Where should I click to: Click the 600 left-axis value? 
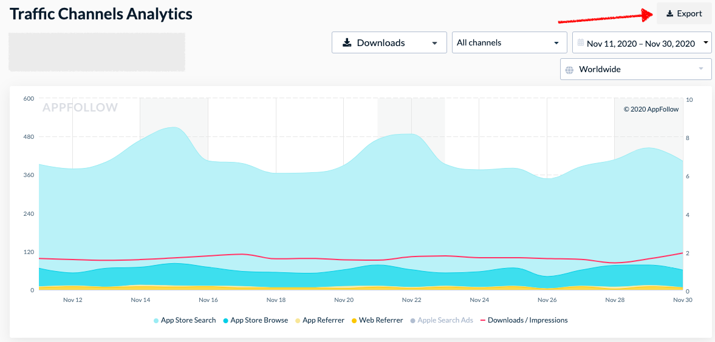(x=29, y=99)
